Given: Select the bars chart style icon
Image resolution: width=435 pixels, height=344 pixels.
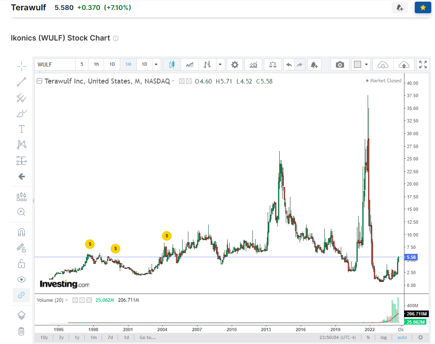Looking at the screenshot, I should click(x=207, y=64).
